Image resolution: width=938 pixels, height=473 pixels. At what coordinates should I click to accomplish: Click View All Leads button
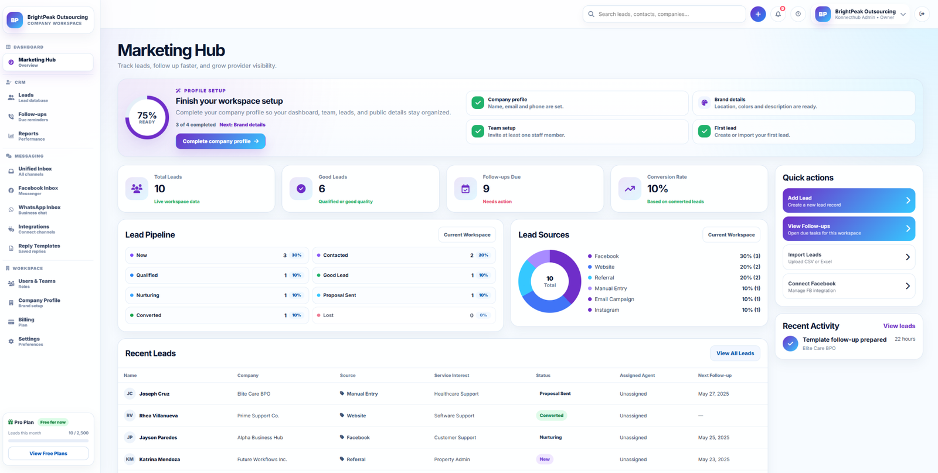point(735,353)
